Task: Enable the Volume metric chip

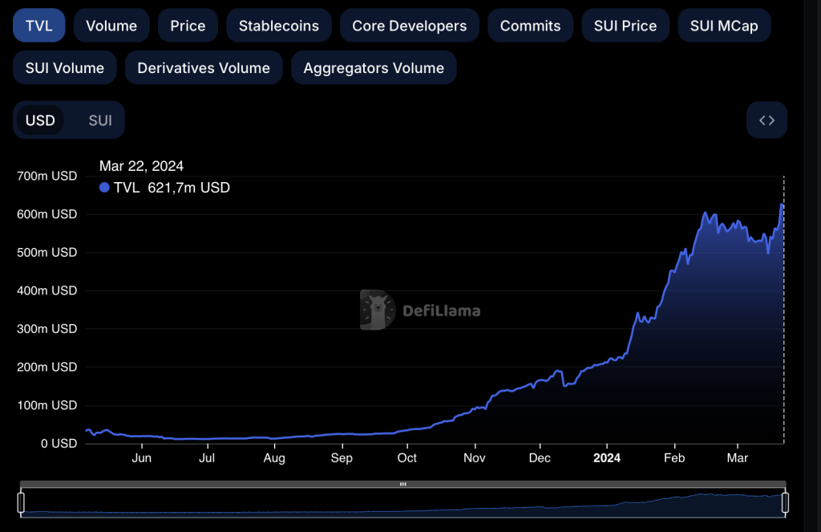Action: point(111,26)
